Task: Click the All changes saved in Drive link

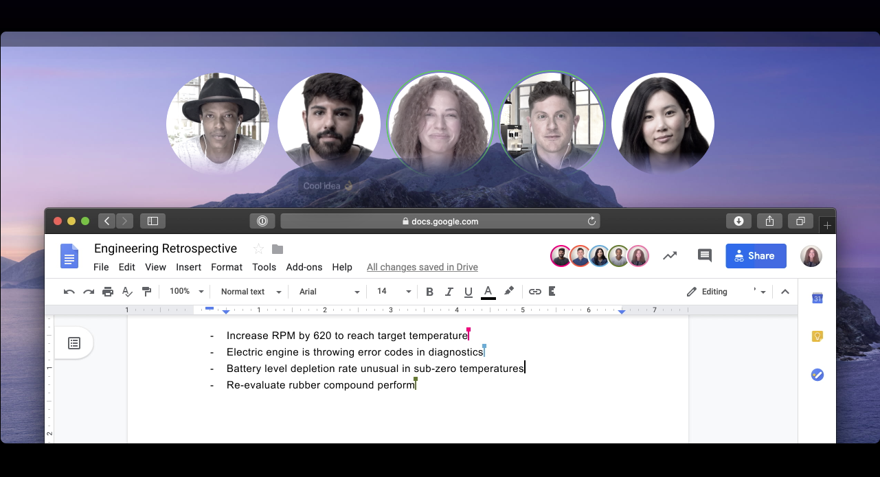Action: 422,267
